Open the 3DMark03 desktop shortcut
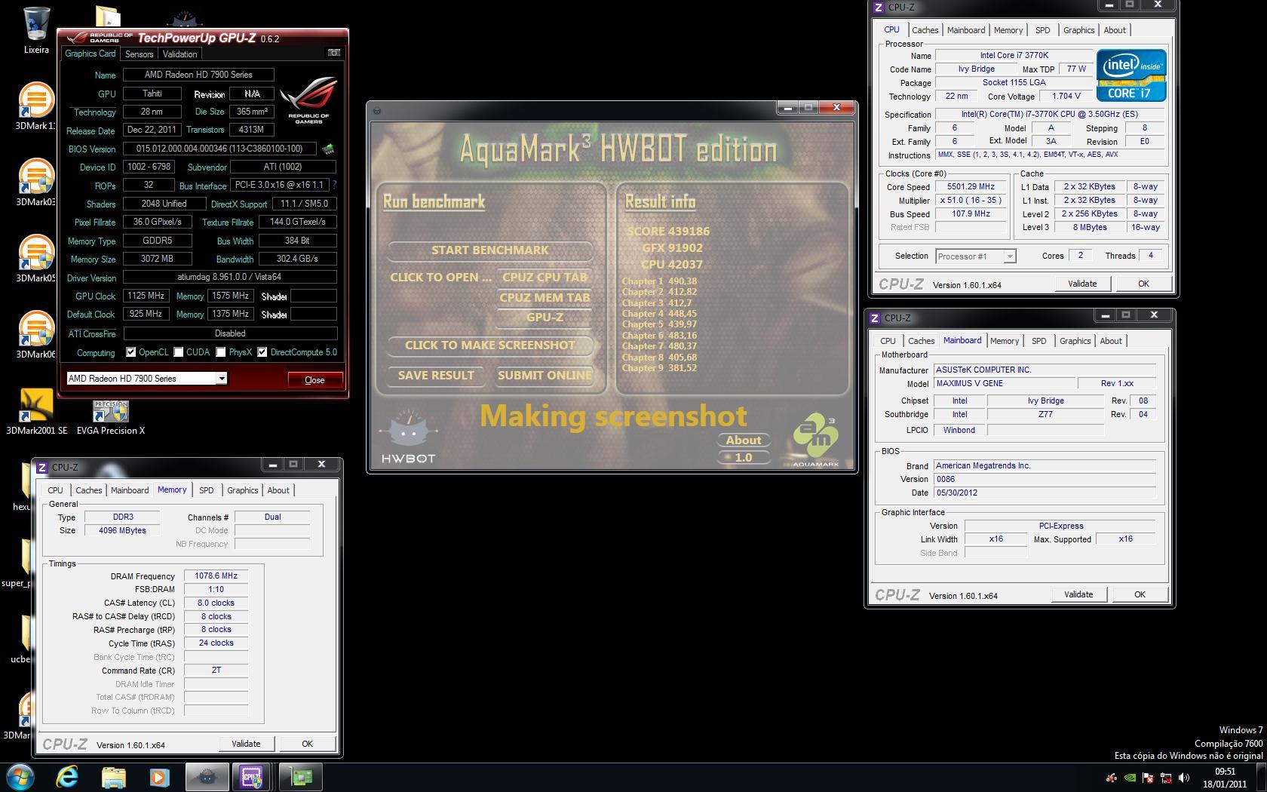Viewport: 1267px width, 792px height. pos(35,183)
